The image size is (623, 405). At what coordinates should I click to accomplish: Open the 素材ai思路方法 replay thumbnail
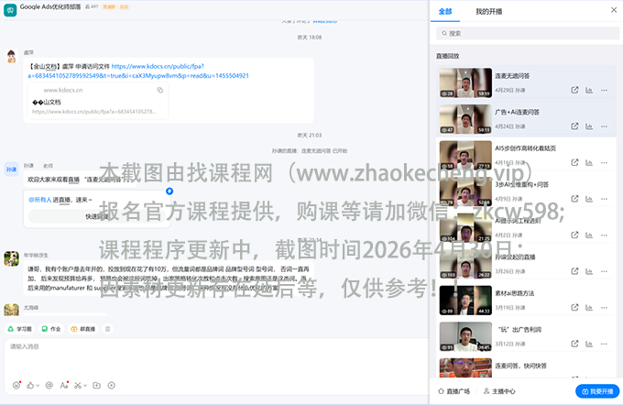[461, 297]
